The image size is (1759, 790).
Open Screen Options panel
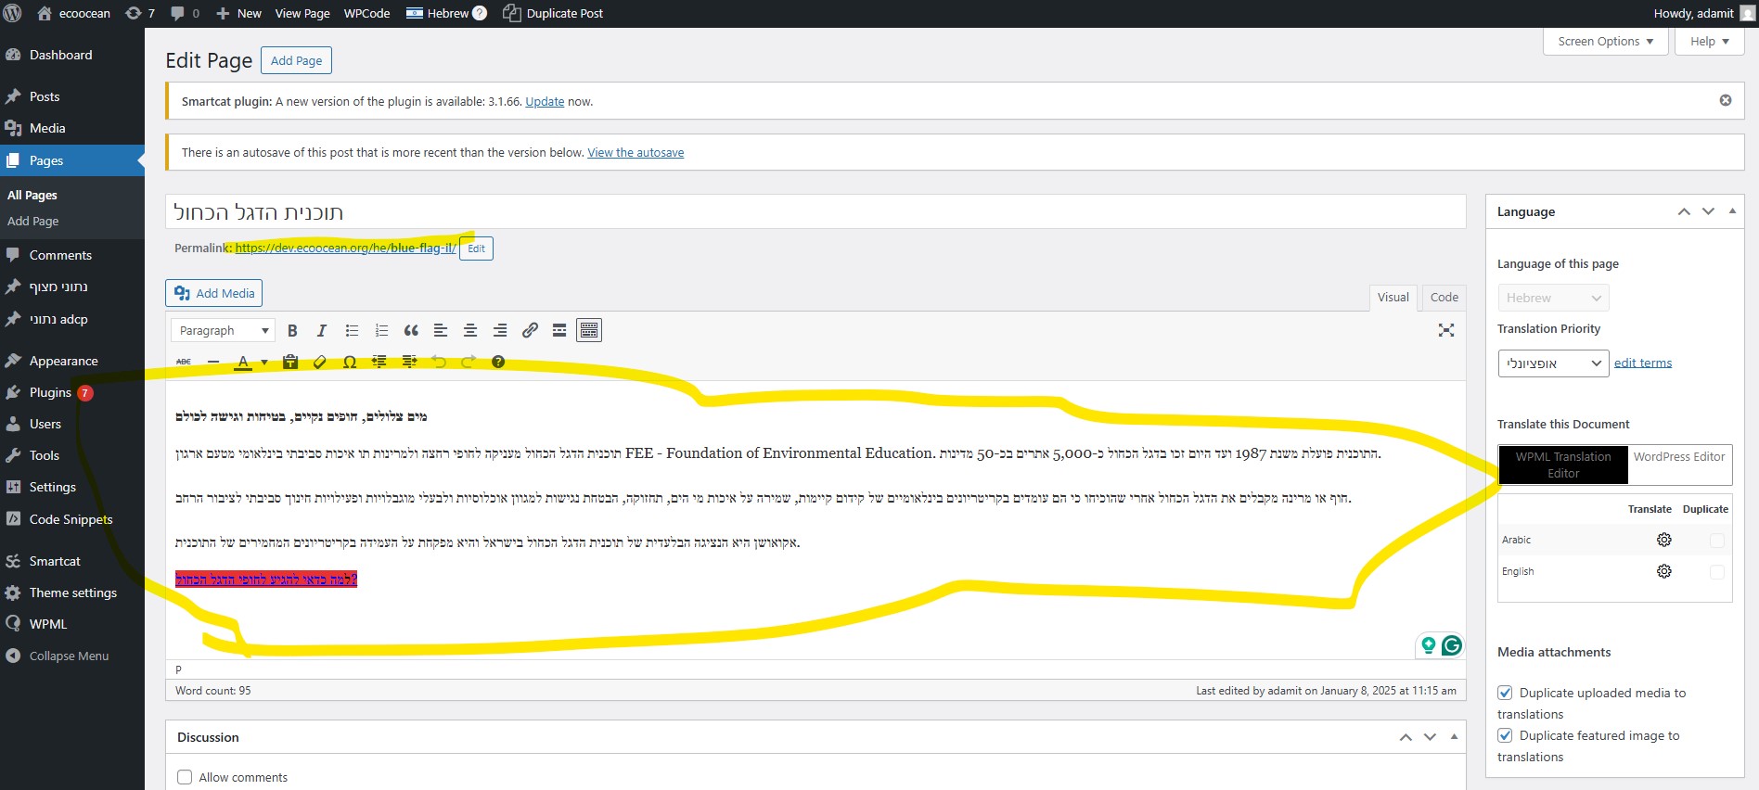[x=1606, y=41]
